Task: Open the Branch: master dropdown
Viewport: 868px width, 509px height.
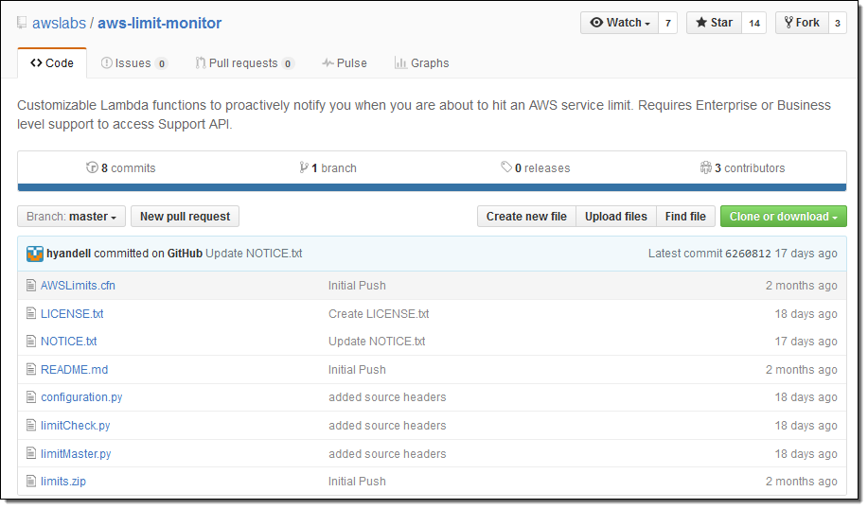Action: [x=71, y=217]
